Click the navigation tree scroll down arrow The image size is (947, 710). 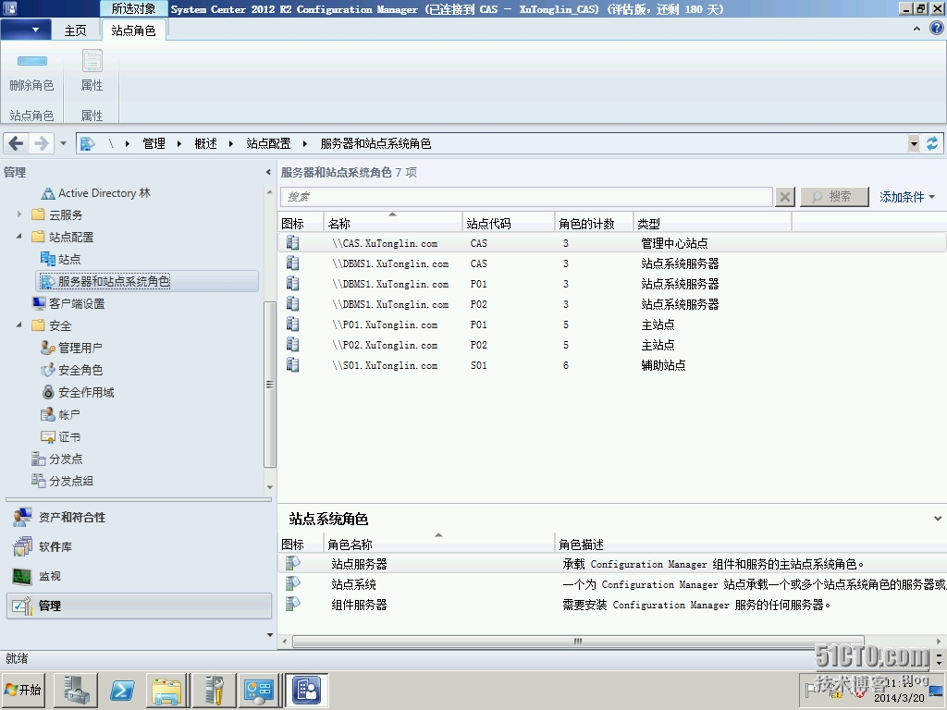click(x=270, y=487)
